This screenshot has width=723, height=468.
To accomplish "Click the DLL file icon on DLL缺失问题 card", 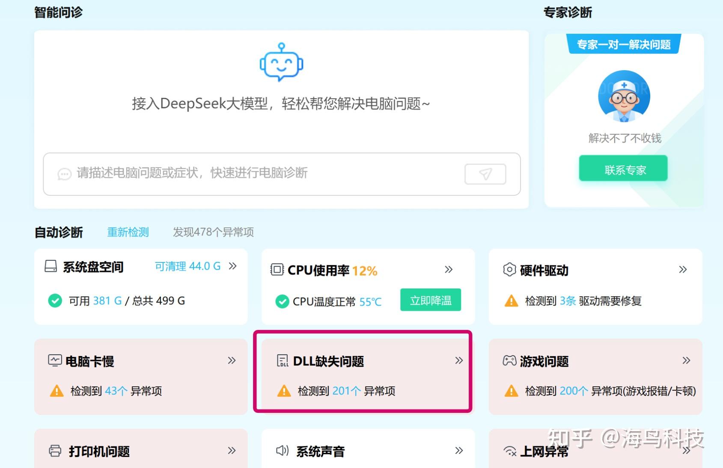I will pyautogui.click(x=283, y=361).
